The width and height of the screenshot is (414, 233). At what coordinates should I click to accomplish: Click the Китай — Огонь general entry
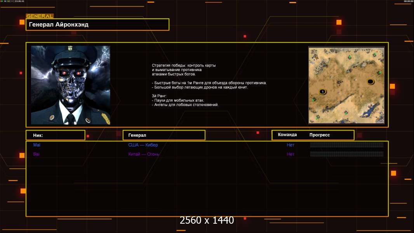coord(144,154)
